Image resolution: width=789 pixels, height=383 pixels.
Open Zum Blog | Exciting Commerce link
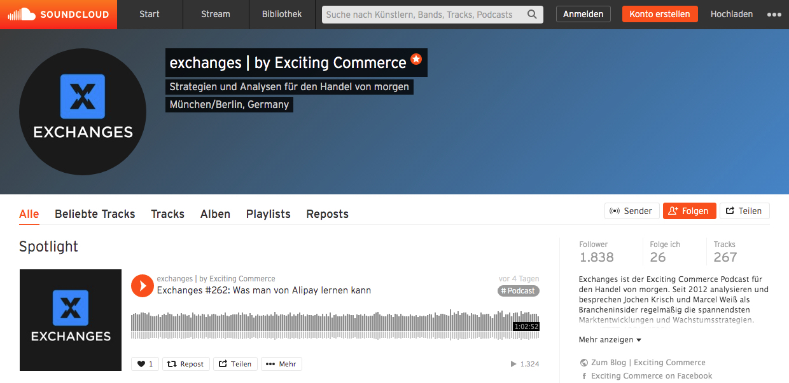(x=648, y=363)
